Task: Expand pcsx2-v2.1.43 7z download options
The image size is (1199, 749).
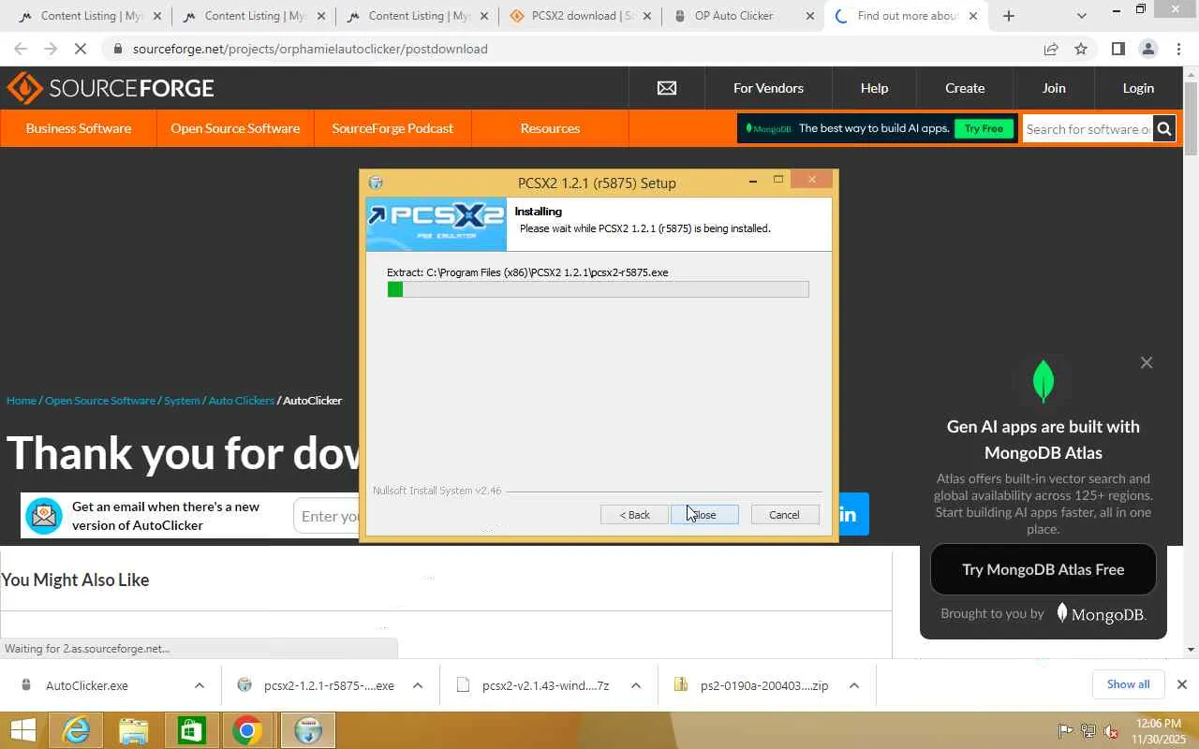Action: pyautogui.click(x=636, y=685)
